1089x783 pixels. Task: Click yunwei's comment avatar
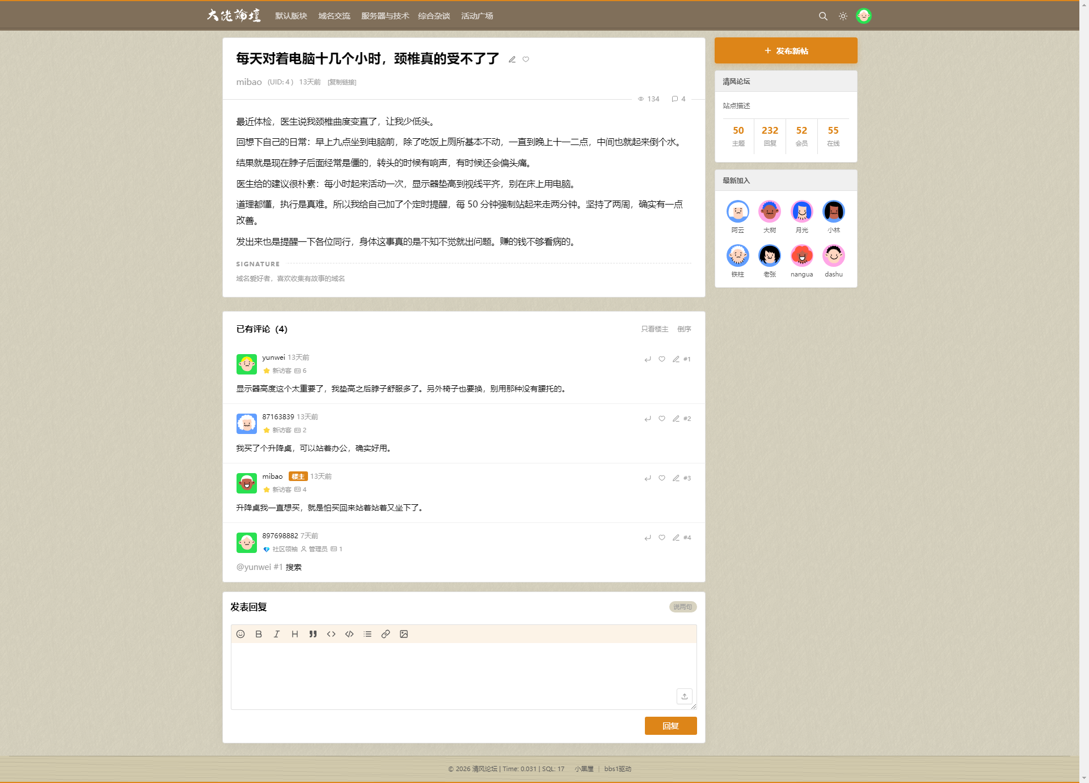coord(247,364)
